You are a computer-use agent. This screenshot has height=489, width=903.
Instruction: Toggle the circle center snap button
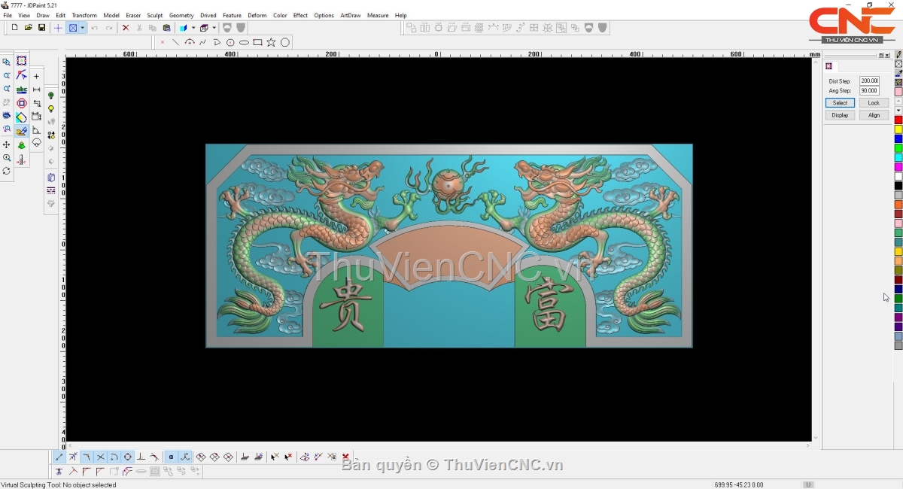tap(127, 457)
